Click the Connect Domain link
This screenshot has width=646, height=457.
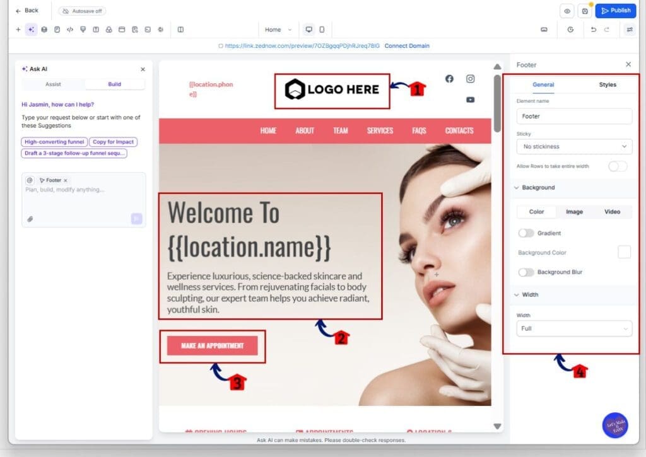(x=407, y=45)
